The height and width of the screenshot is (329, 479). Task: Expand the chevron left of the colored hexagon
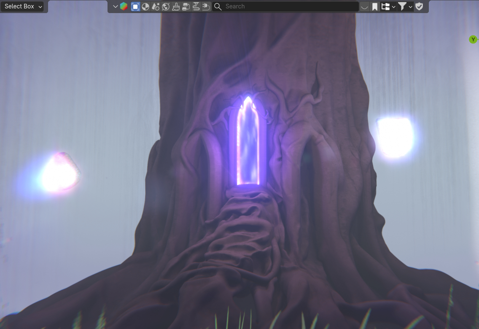pyautogui.click(x=115, y=6)
